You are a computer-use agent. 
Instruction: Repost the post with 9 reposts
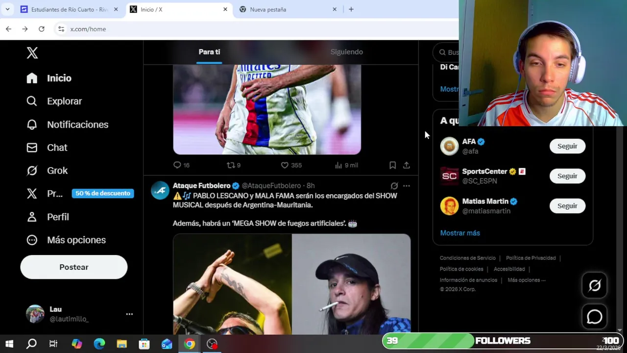pos(233,165)
